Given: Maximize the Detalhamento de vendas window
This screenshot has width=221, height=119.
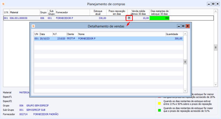Looking at the screenshot, I should click(183, 26).
